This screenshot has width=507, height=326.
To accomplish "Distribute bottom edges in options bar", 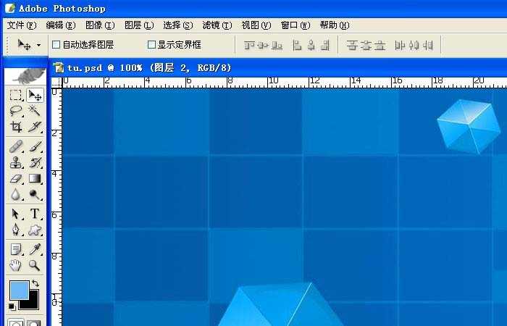I will (x=380, y=45).
